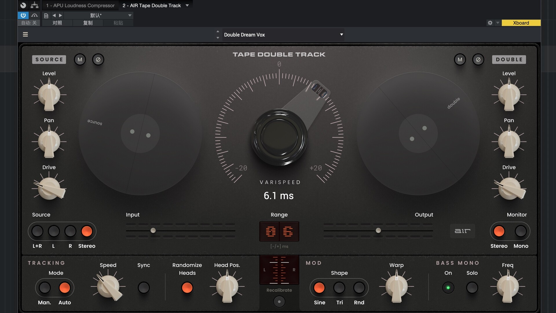Mute the Double channel with M button

460,60
